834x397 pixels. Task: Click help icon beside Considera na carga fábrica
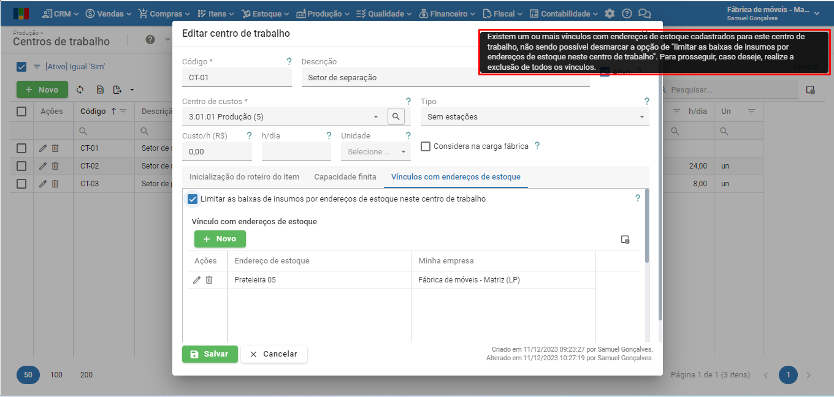point(537,146)
